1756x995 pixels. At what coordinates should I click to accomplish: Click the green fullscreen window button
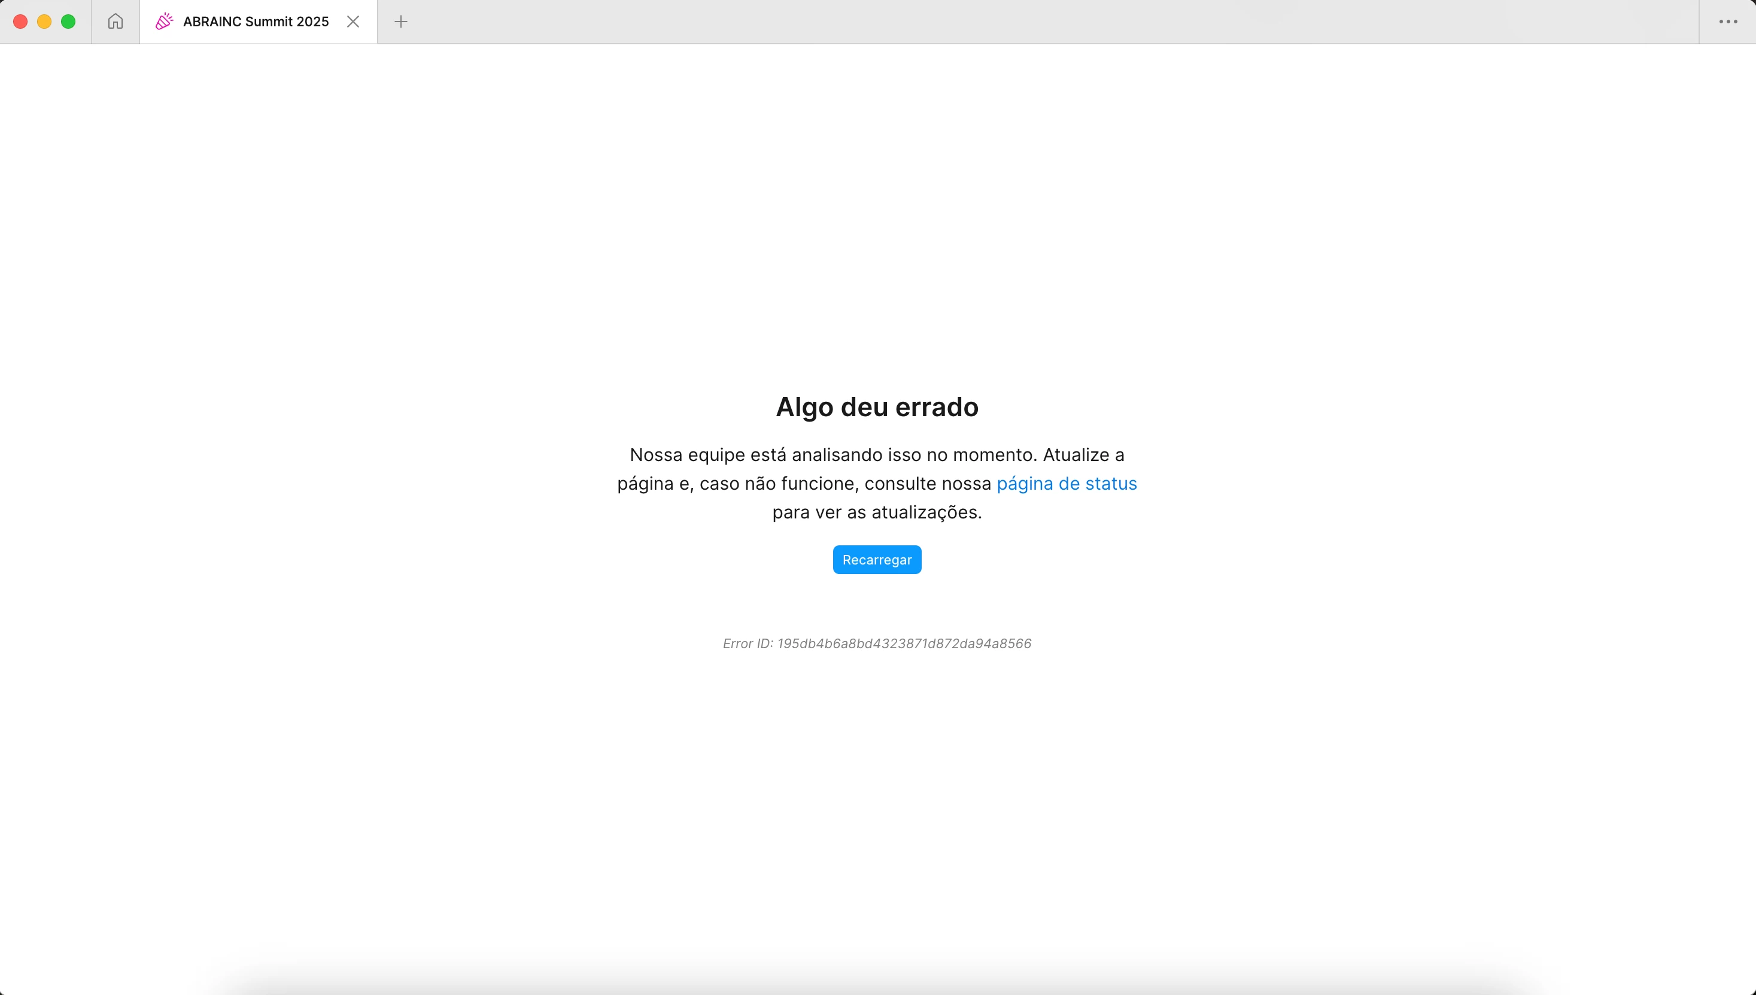click(68, 22)
